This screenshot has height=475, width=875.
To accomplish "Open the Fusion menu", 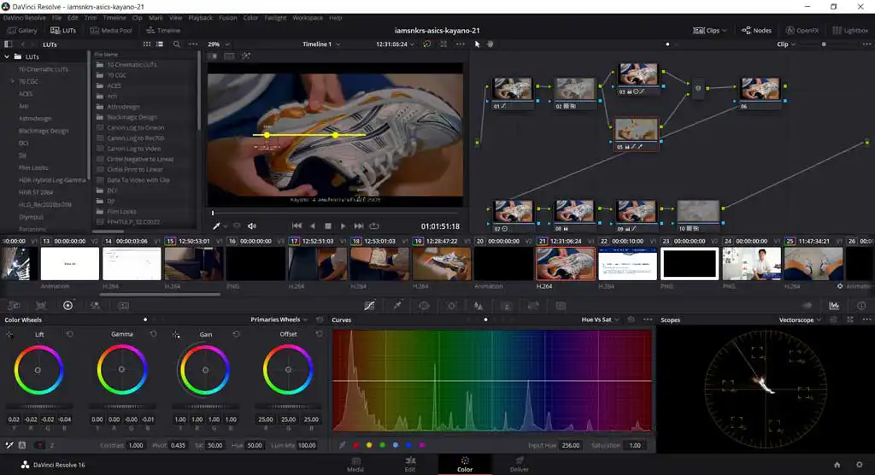I will [x=227, y=18].
